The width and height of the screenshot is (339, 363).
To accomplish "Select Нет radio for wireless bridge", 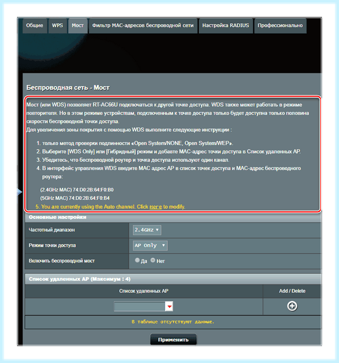I will 153,260.
